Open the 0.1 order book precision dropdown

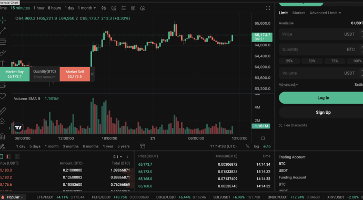(x=118, y=157)
